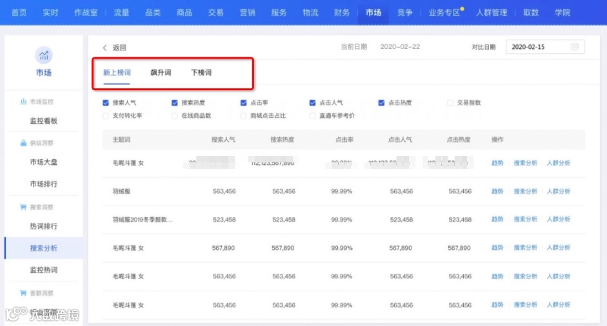Viewport: 607px width, 326px height.
Task: Click the 羽绒服2019冬季新款 keyword cell
Action: click(143, 220)
